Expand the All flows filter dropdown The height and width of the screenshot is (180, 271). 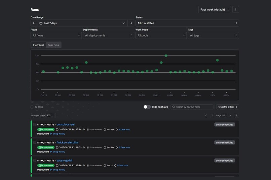coord(56,36)
